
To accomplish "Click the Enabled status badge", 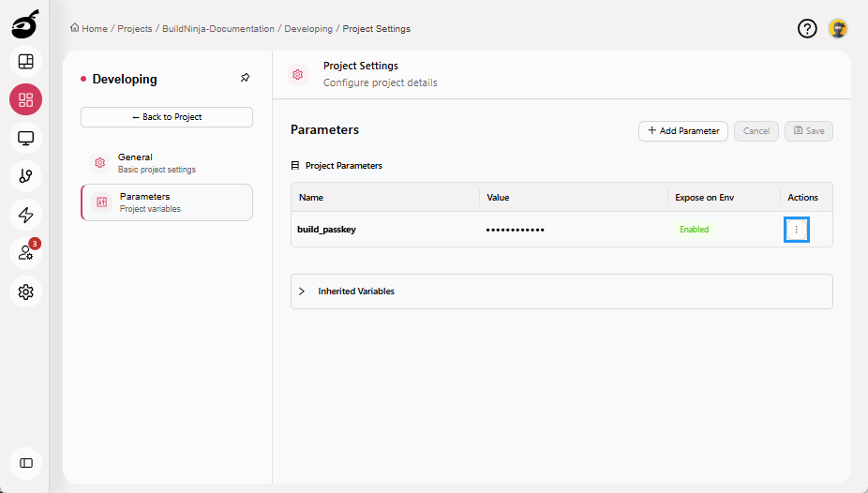I will point(695,229).
